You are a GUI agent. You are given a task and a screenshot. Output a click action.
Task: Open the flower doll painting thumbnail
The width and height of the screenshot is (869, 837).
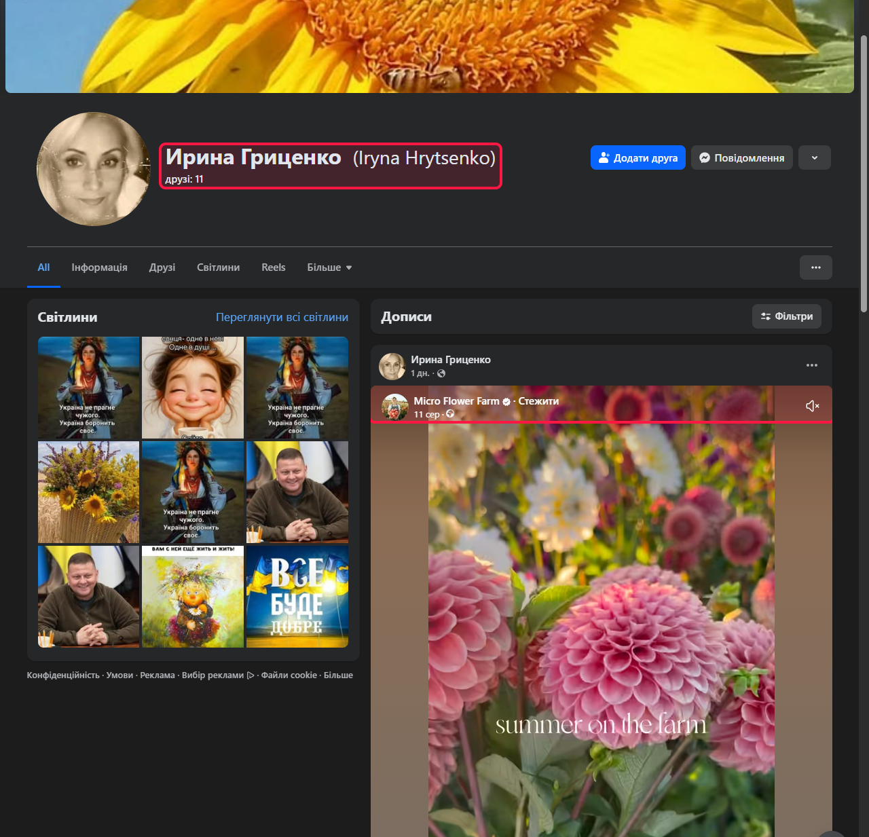pyautogui.click(x=193, y=597)
